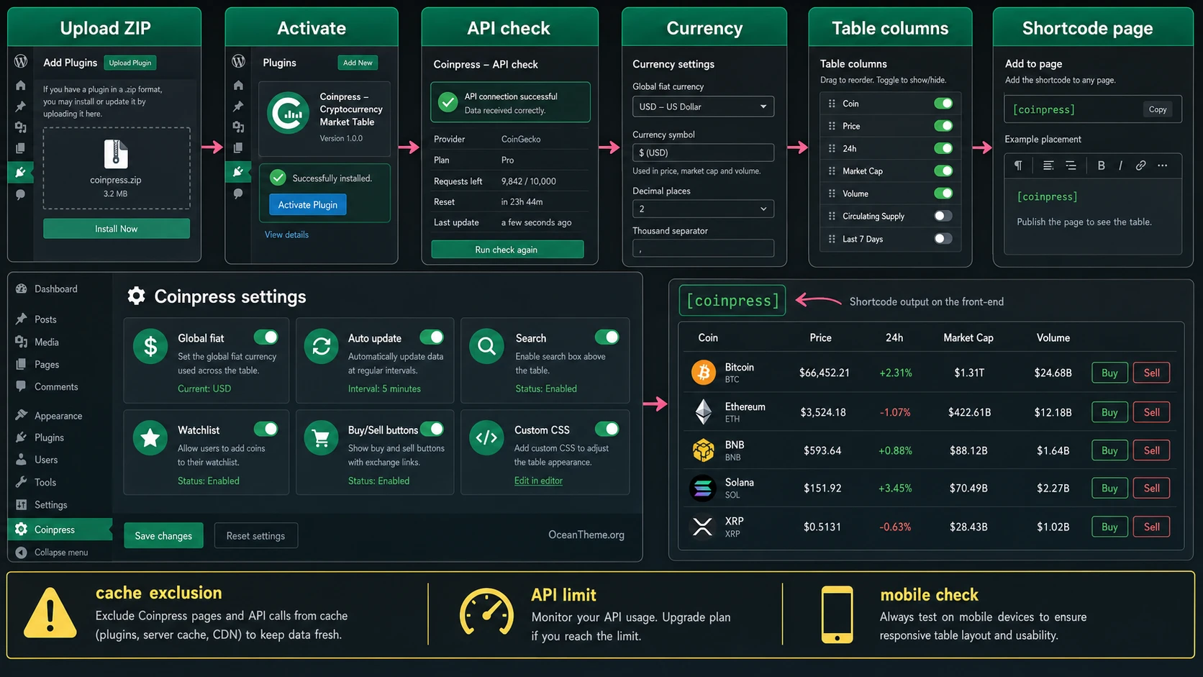Click the BNB coin icon

coord(703,450)
